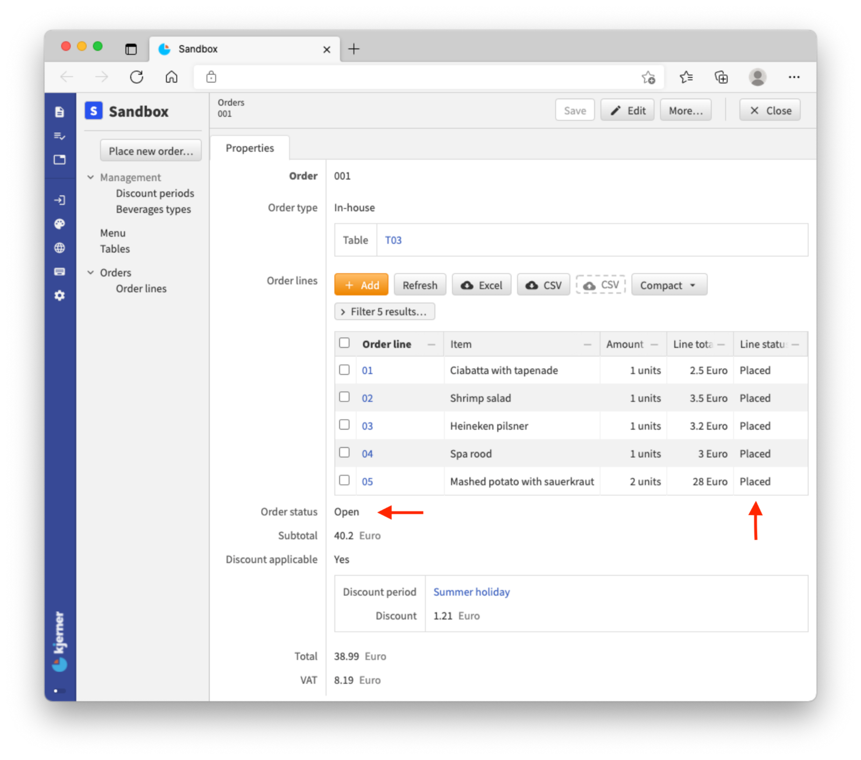Open the theme palette icon

point(60,224)
